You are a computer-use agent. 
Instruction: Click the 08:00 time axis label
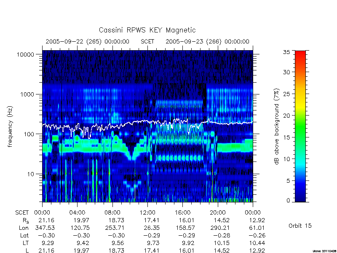(112, 213)
